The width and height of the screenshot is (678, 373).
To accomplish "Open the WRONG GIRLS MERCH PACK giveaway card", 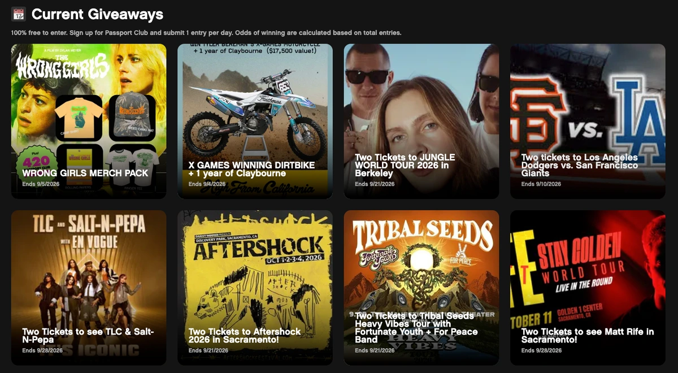I will (89, 122).
